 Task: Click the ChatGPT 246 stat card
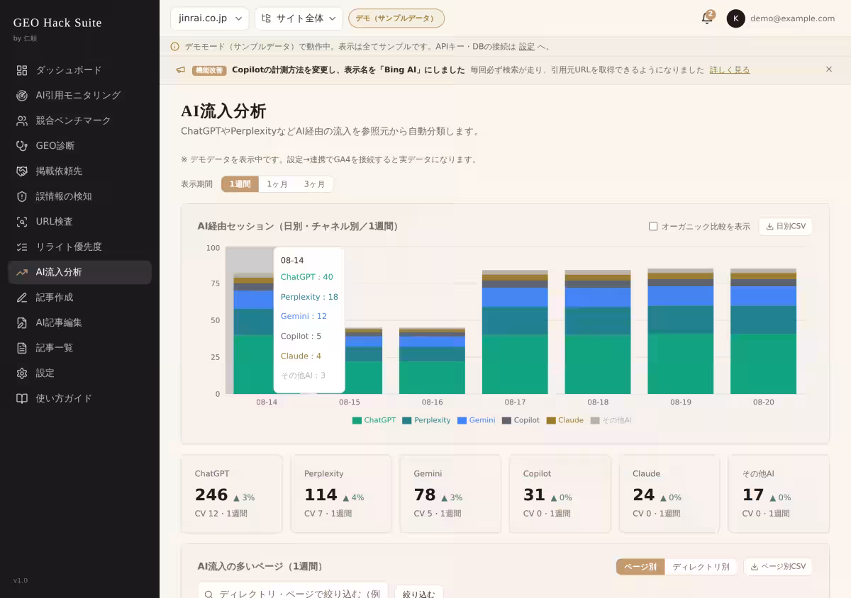click(232, 494)
